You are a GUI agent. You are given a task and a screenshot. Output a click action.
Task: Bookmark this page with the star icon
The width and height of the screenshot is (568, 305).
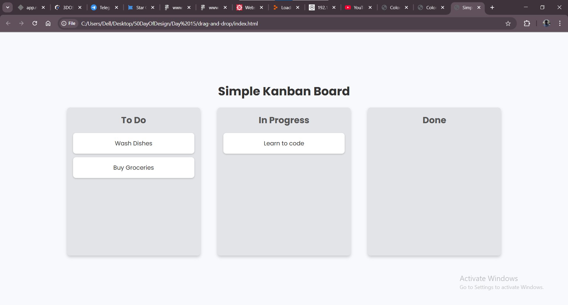pos(508,23)
